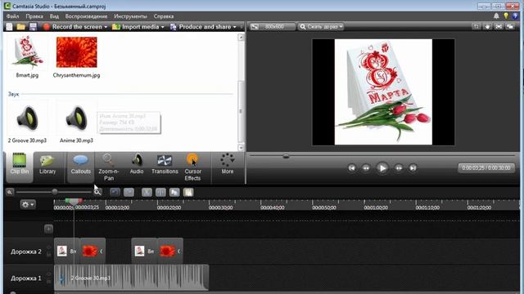524x294 pixels.
Task: Open the Правка menu
Action: (x=34, y=16)
